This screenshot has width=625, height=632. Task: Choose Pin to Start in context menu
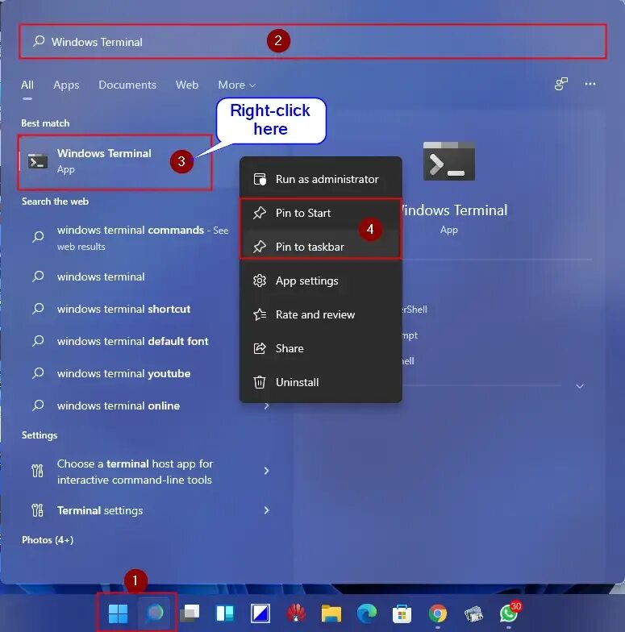pos(321,213)
